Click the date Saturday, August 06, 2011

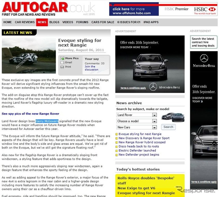pos(81,50)
